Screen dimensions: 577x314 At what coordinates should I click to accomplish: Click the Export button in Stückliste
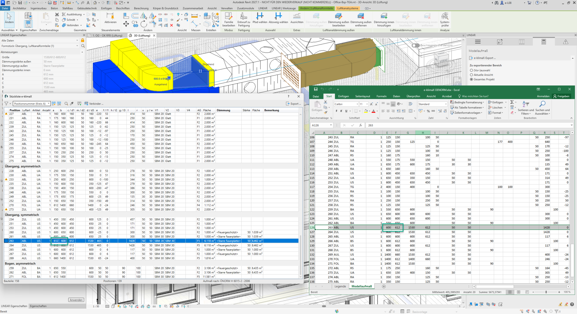(x=293, y=104)
